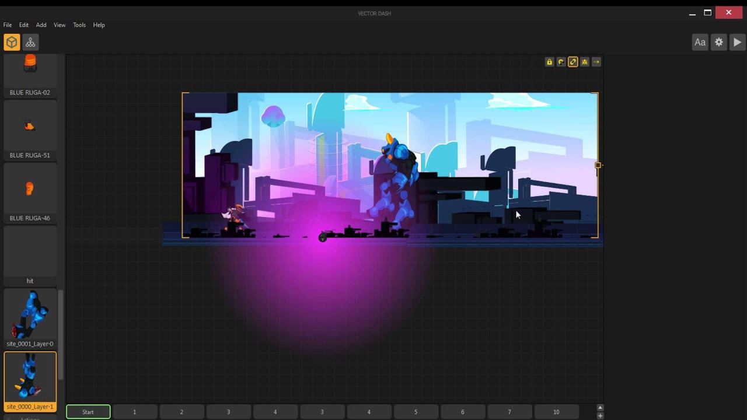The width and height of the screenshot is (747, 420).
Task: Toggle the highlighted chain link icon
Action: (x=573, y=62)
